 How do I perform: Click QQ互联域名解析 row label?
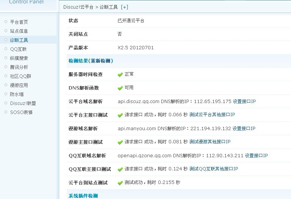87,155
